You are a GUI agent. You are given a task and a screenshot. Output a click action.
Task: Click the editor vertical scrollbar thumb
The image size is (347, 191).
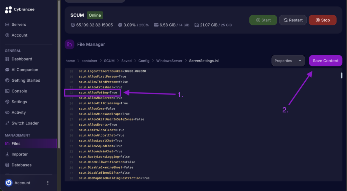pyautogui.click(x=342, y=76)
